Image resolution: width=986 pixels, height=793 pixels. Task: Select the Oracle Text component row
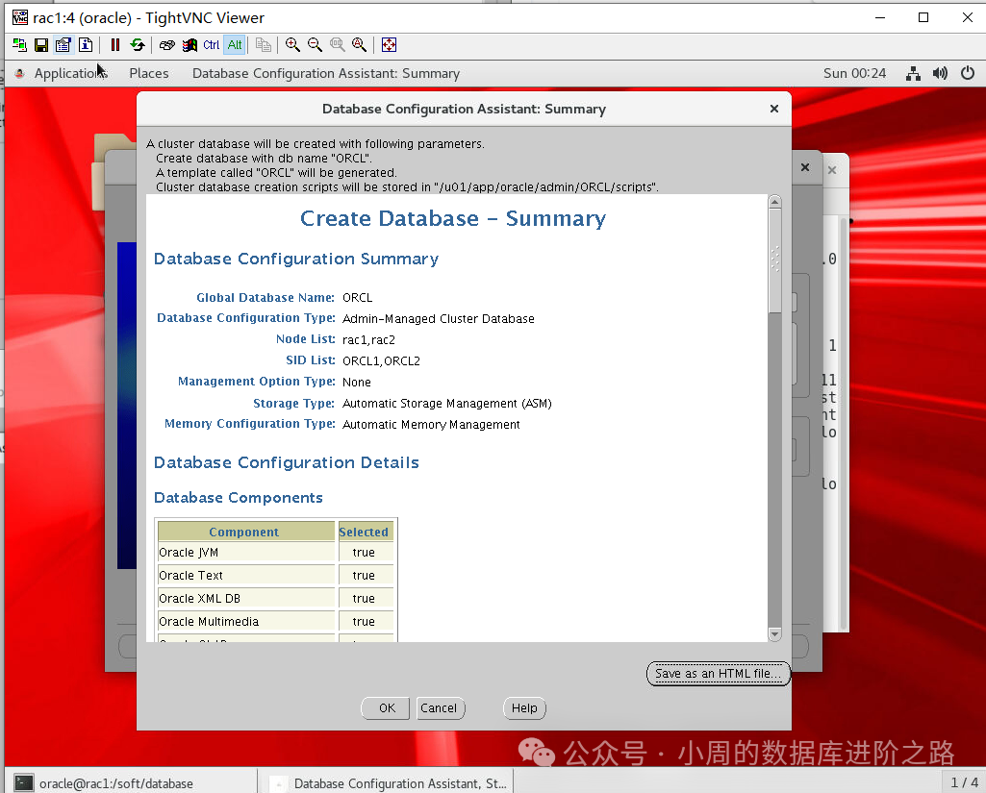point(275,575)
